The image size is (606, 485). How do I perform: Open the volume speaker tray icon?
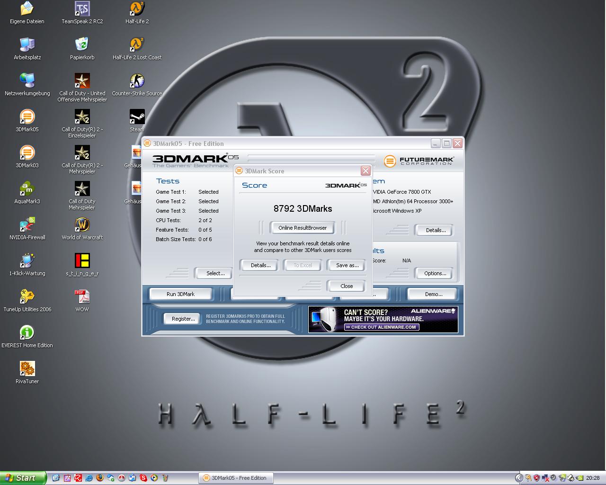point(553,478)
